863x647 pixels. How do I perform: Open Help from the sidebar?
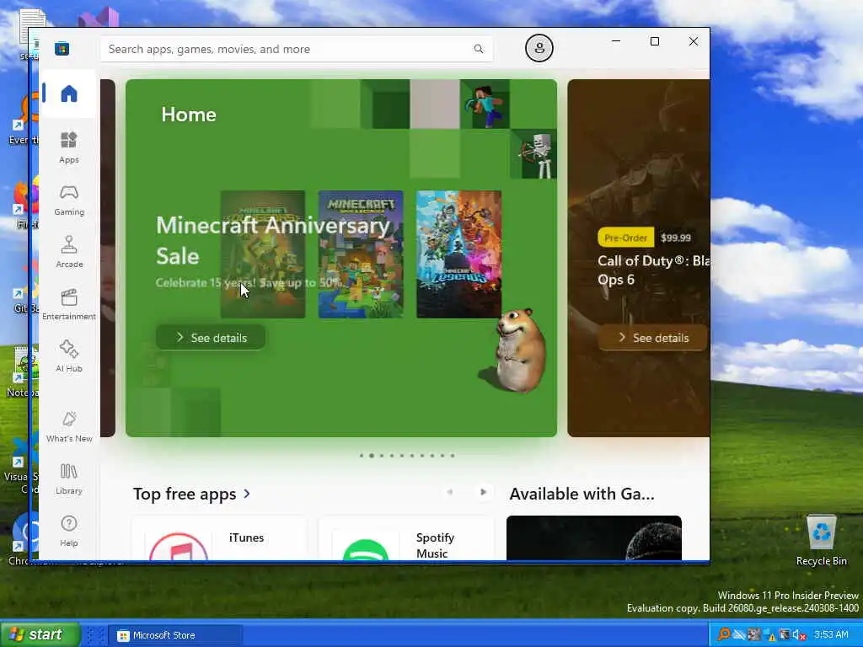click(69, 531)
